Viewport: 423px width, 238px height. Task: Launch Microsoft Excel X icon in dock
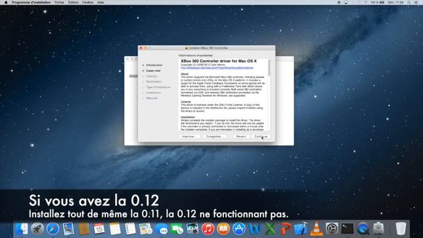[270, 229]
